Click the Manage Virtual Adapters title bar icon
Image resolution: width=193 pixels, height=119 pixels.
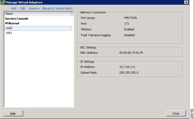click(x=3, y=2)
